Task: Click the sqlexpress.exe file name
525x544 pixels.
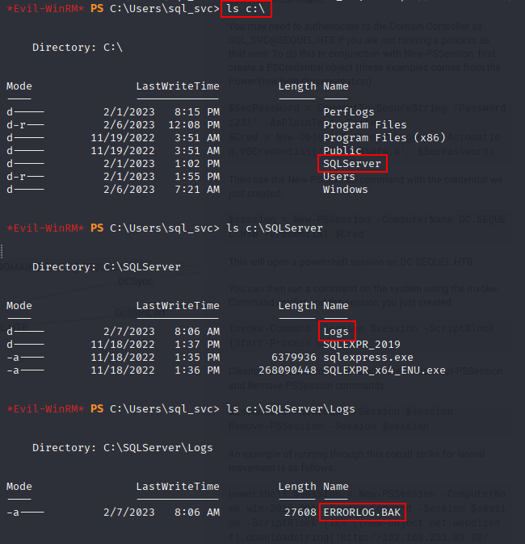Action: [368, 357]
